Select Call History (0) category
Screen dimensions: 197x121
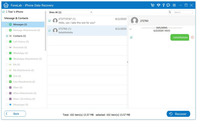(x=21, y=42)
